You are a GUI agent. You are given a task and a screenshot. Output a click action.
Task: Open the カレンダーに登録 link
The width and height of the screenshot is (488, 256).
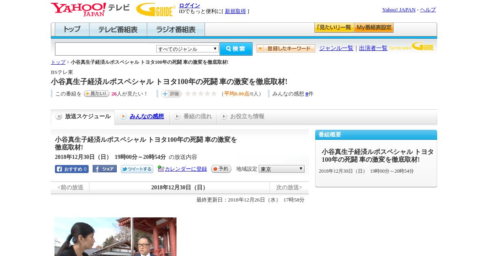click(x=186, y=169)
